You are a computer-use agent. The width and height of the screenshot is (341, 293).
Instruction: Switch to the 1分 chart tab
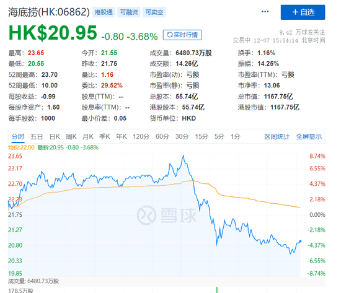236,137
